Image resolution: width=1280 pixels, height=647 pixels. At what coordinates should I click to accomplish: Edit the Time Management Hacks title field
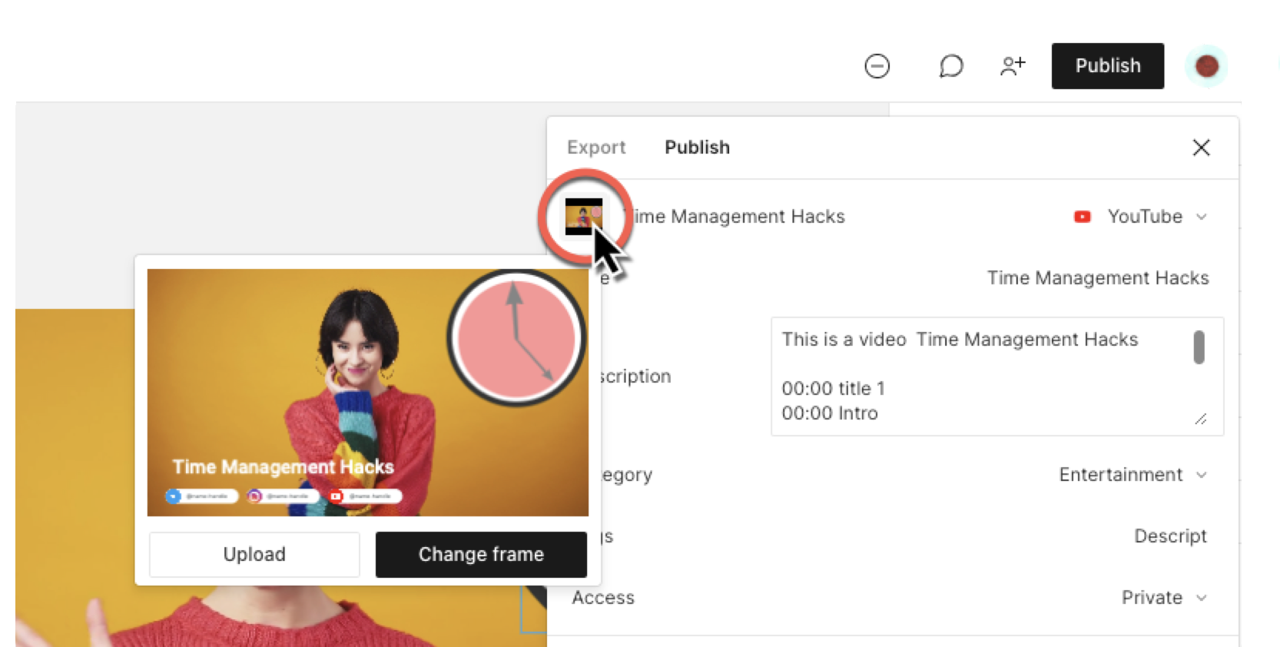(x=1097, y=277)
